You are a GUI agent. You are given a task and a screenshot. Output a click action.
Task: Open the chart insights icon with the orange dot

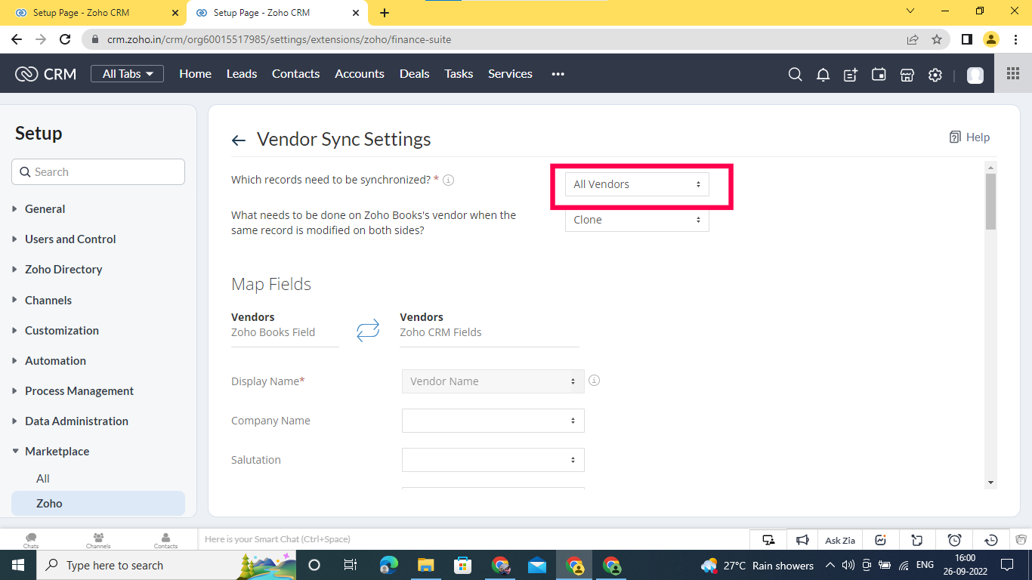pos(880,540)
